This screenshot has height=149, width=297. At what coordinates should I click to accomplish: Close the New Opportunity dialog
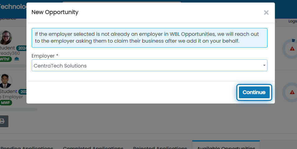point(266,12)
